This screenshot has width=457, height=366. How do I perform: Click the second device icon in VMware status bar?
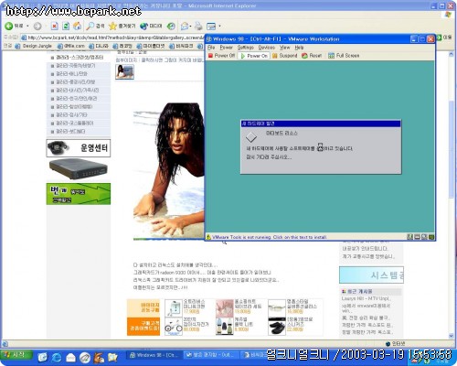(x=417, y=237)
